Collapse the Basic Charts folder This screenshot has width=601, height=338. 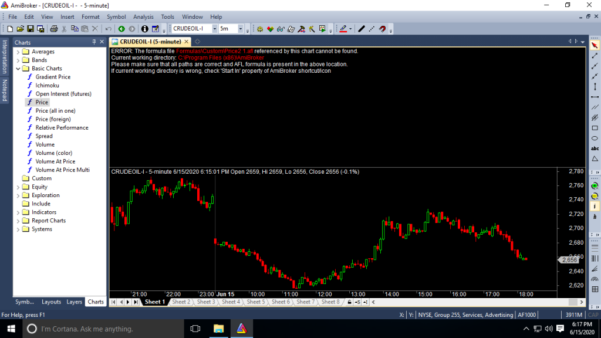point(18,69)
